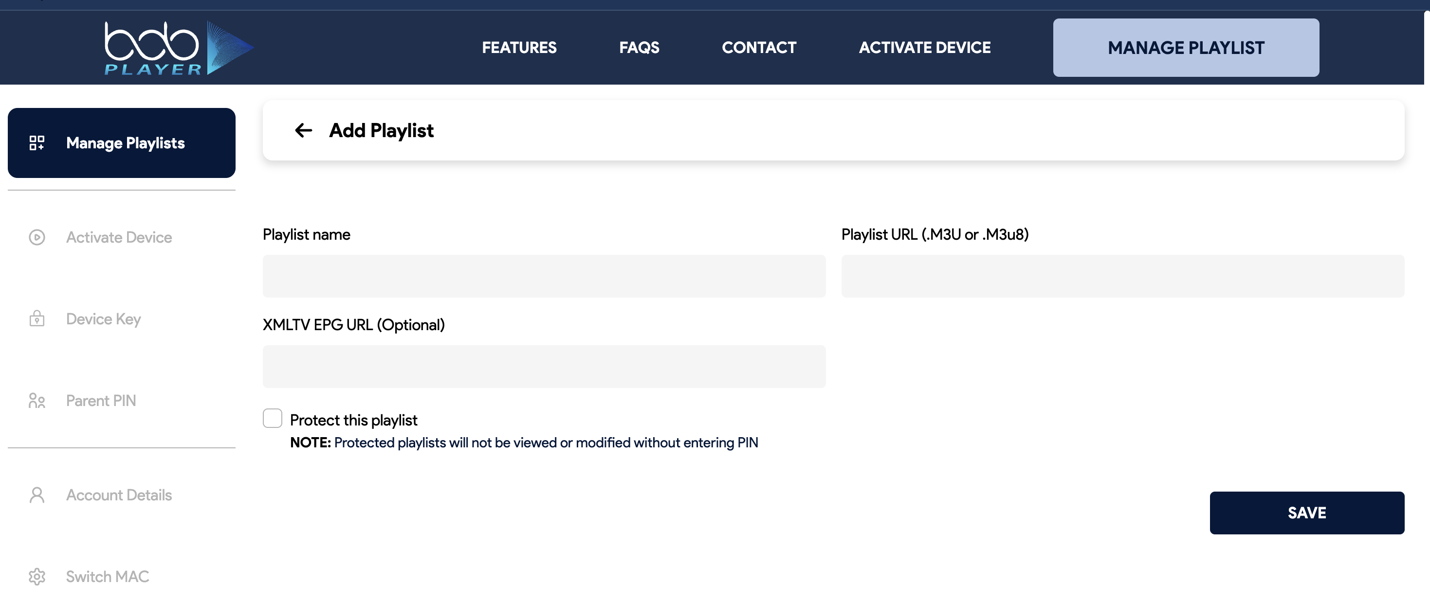Image resolution: width=1430 pixels, height=601 pixels.
Task: Click the Account Details person icon
Action: pos(37,495)
